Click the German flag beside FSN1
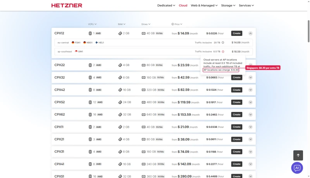Viewport: 310px width, 178px height. (x=73, y=42)
